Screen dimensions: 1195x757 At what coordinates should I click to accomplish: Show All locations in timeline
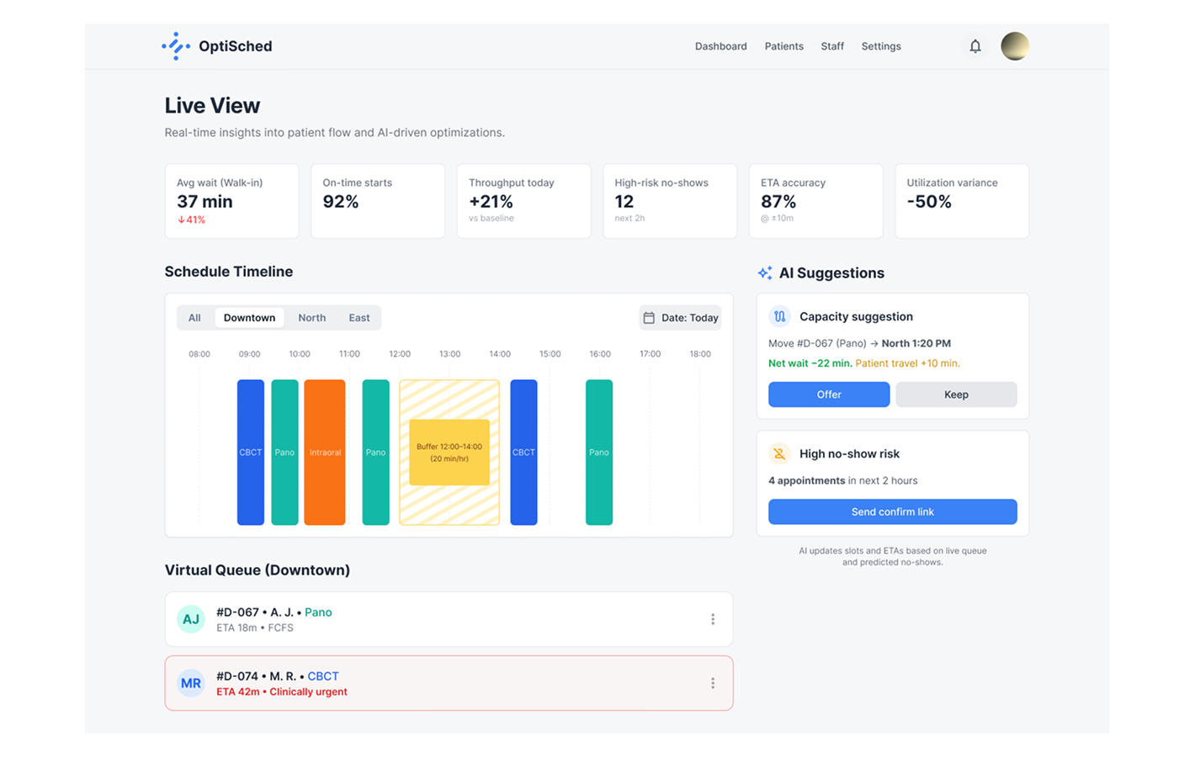click(194, 318)
